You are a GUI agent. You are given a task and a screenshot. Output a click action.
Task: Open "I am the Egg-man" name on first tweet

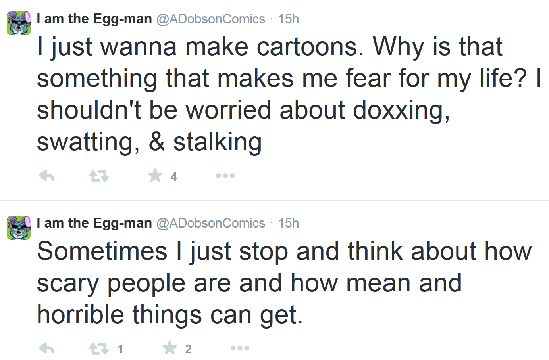tap(94, 19)
